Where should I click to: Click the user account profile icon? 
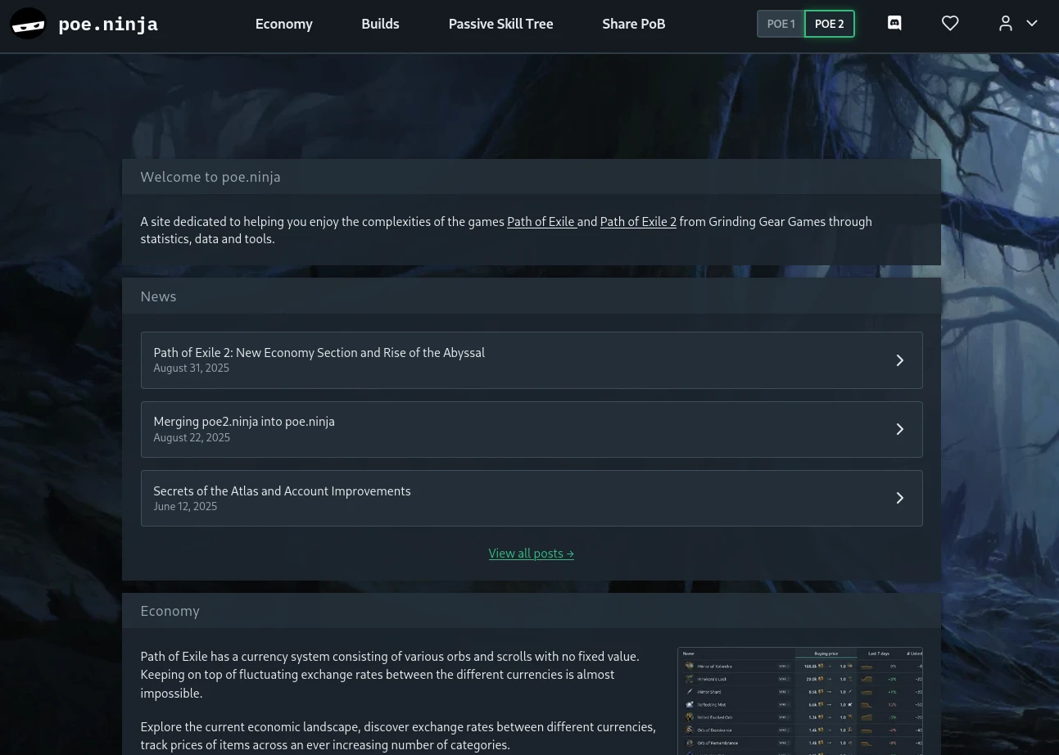tap(1006, 24)
